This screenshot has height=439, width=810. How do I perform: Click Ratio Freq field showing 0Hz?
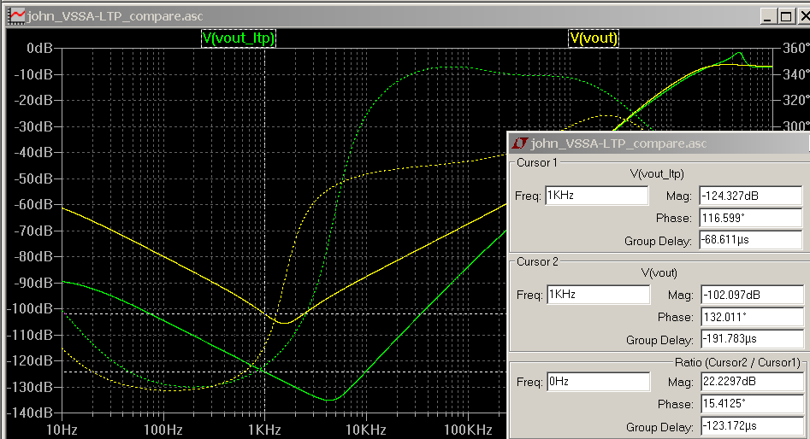pyautogui.click(x=598, y=381)
